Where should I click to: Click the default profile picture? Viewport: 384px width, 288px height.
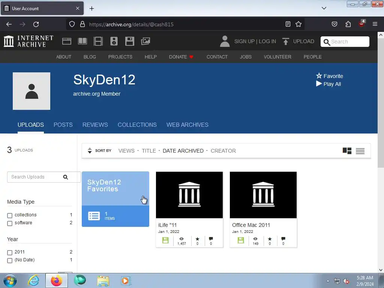click(x=31, y=91)
